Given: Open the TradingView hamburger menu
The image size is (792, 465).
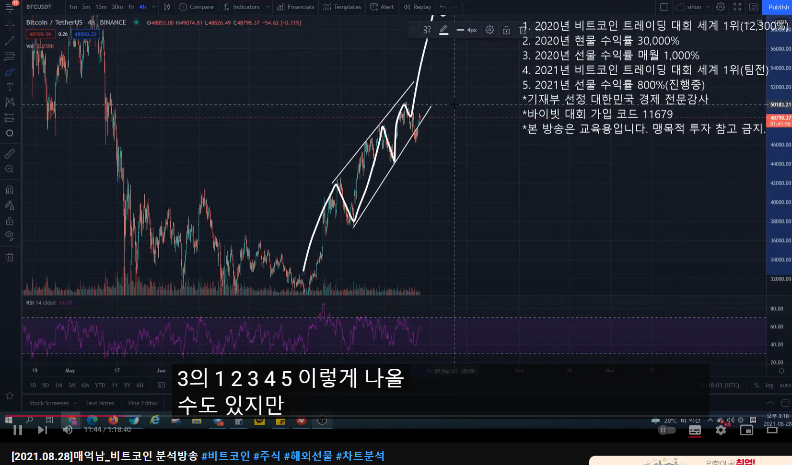Looking at the screenshot, I should tap(10, 7).
